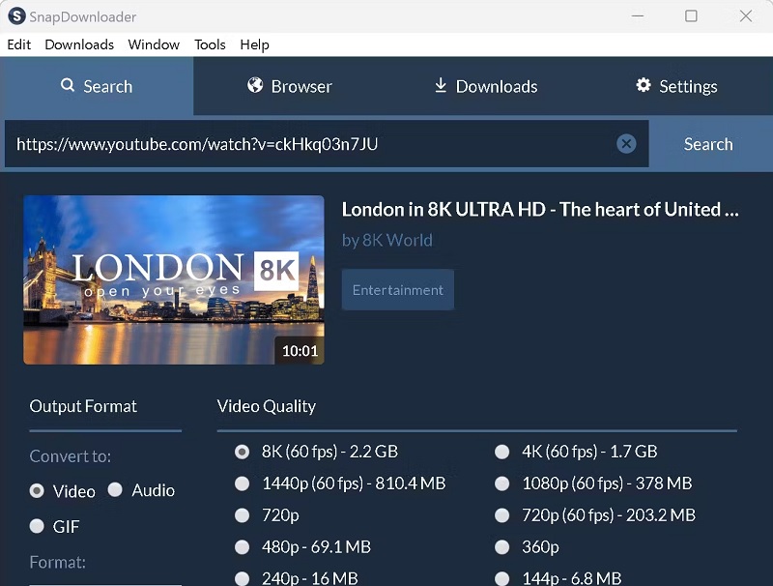Open the Tools menu

coord(210,44)
